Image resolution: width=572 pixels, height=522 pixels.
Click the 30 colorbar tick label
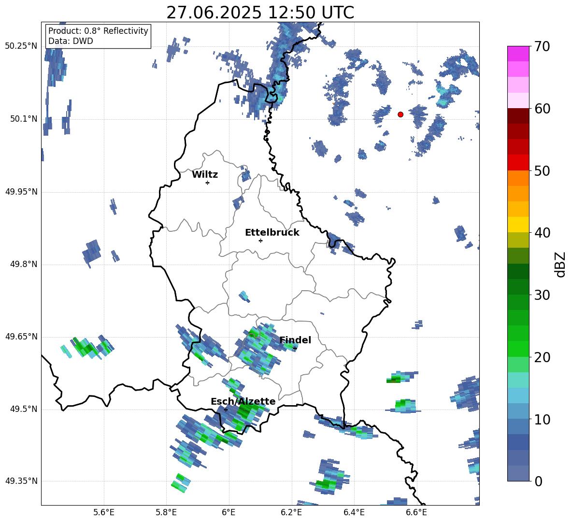click(542, 295)
